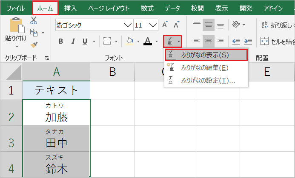
Task: Select column B header
Action: [112, 72]
